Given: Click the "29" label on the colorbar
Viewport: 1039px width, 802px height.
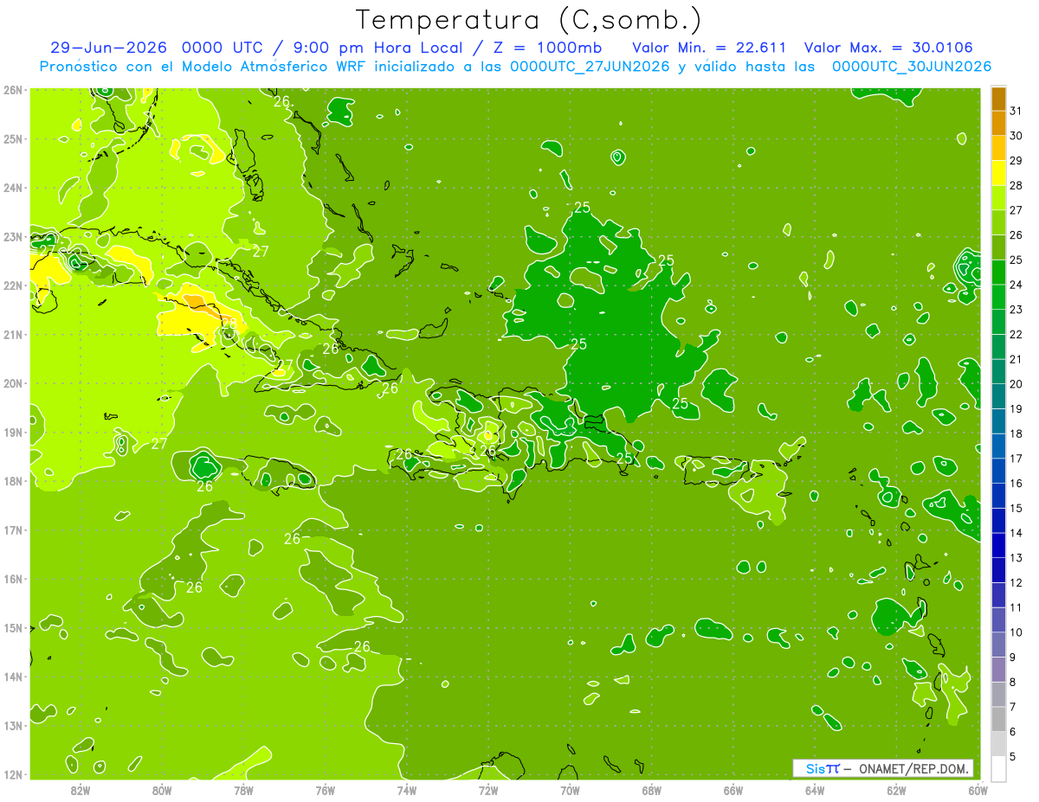Looking at the screenshot, I should (x=1016, y=160).
